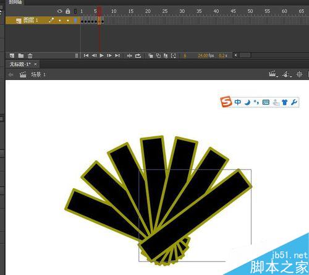Screen dimensions: 309x275
Task: Click the timeline scroll left arrow
Action: [x=236, y=55]
